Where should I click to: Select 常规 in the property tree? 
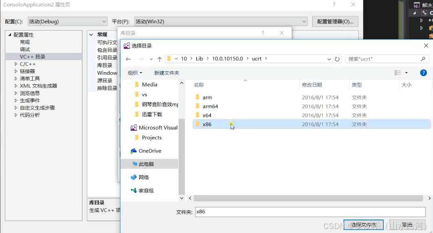pyautogui.click(x=25, y=42)
